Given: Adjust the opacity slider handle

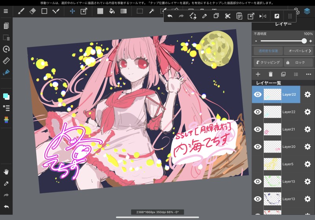Looking at the screenshot, I should tap(304, 41).
